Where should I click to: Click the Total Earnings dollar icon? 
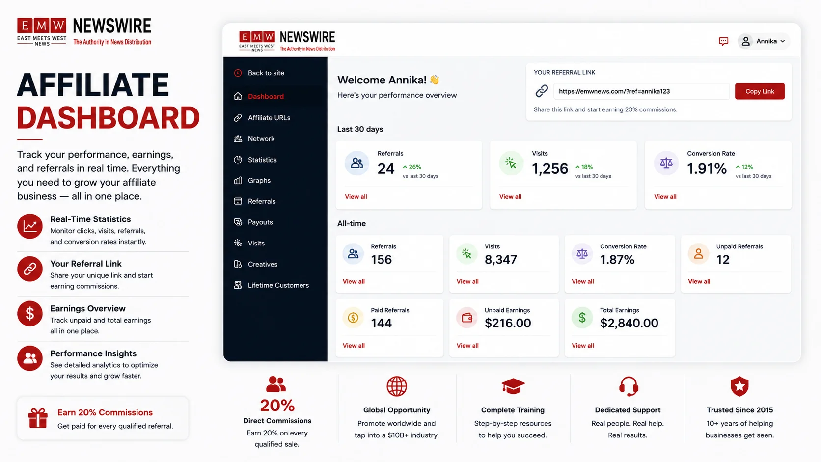tap(582, 318)
